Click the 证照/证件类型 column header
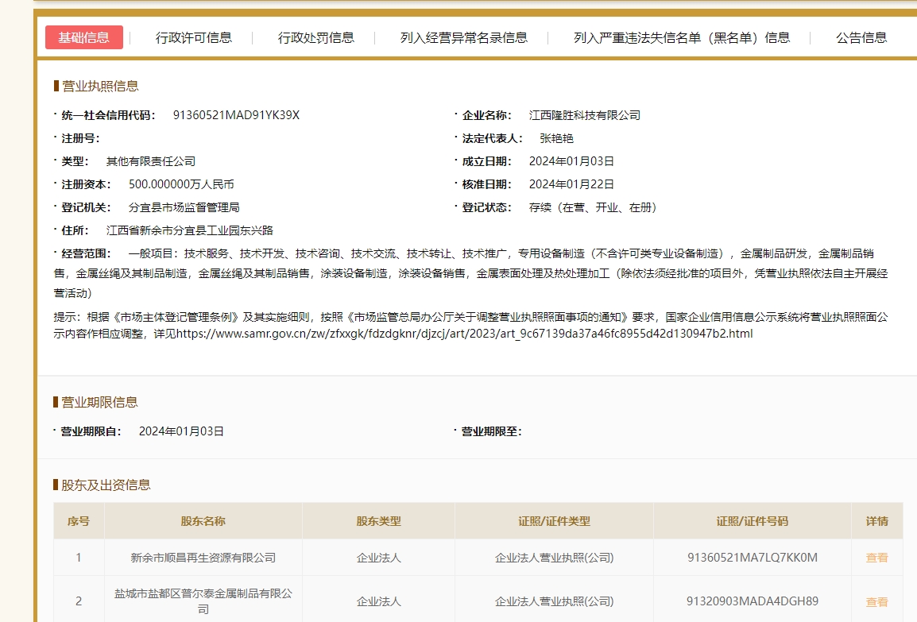 (554, 521)
